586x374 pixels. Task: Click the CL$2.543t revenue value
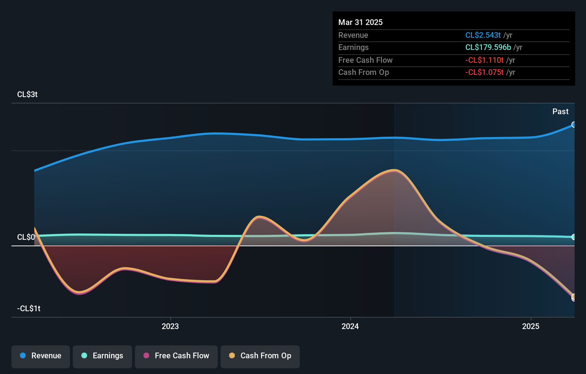click(x=483, y=35)
